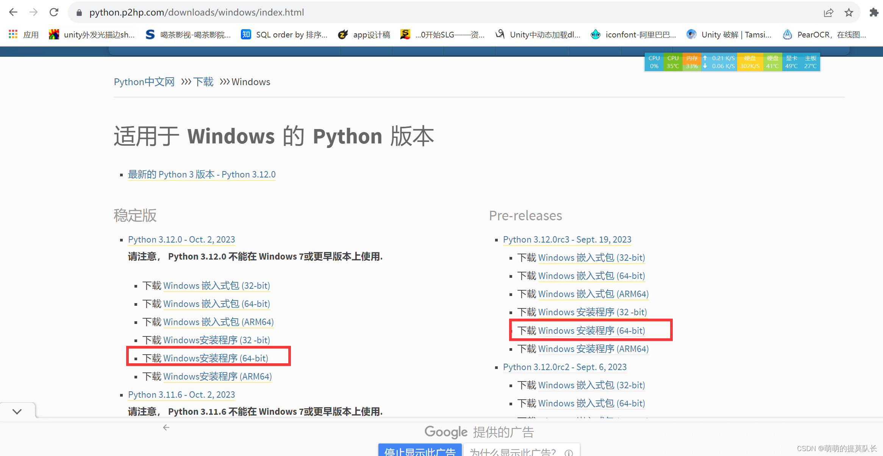Open SQL order by bookmark
This screenshot has width=883, height=456.
coord(284,35)
